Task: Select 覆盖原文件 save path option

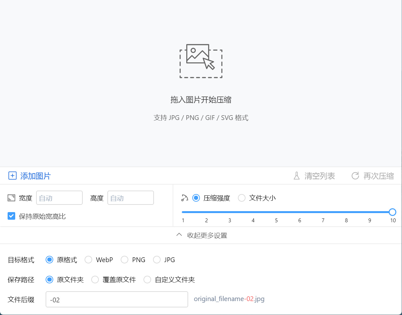Action: [95, 280]
